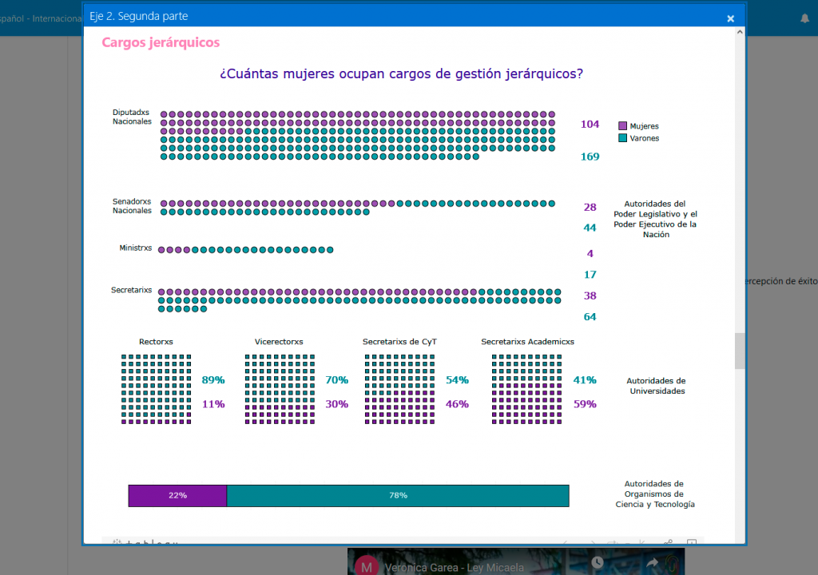Open the notifications bell
The height and width of the screenshot is (575, 818).
[x=804, y=18]
